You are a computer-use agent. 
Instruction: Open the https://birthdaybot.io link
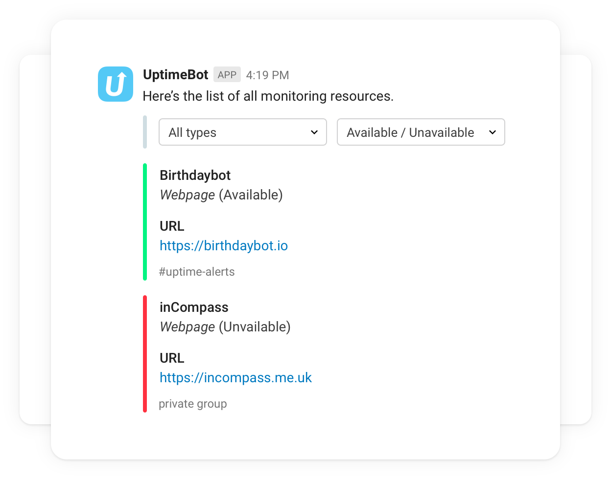click(224, 245)
